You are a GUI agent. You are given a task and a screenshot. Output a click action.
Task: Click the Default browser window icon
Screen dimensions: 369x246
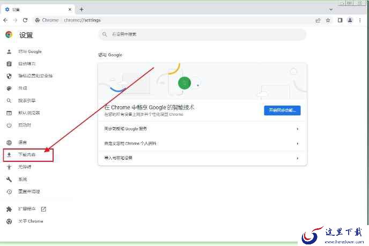tap(9, 113)
